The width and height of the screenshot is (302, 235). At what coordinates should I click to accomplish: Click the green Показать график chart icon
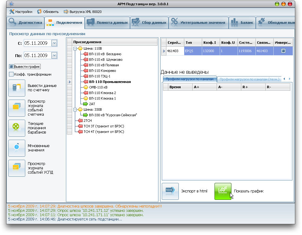[x=223, y=191]
